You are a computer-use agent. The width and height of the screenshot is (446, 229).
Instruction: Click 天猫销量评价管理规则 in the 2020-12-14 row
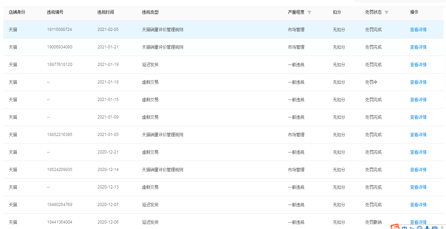point(162,170)
